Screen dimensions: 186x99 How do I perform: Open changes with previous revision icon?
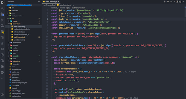[x=168, y=2]
